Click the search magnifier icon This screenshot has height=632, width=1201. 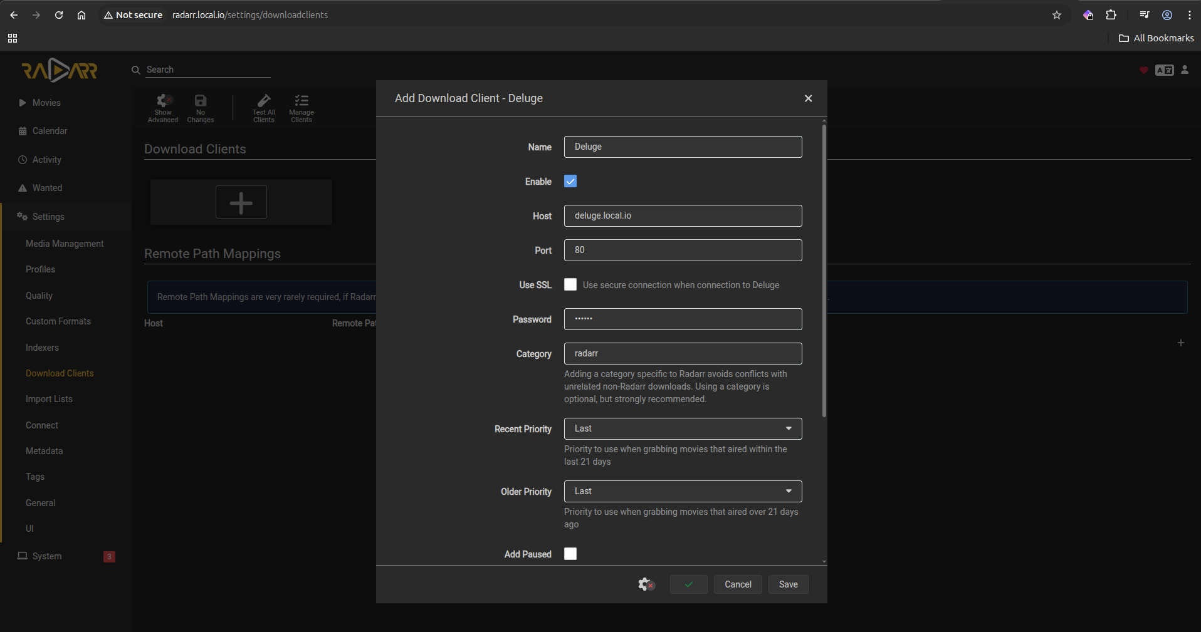point(135,70)
